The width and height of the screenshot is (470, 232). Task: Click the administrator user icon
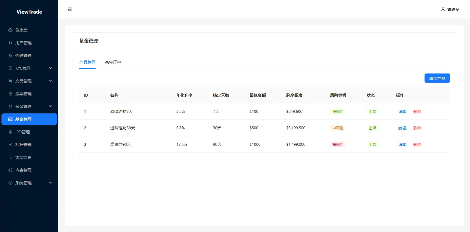(x=443, y=9)
